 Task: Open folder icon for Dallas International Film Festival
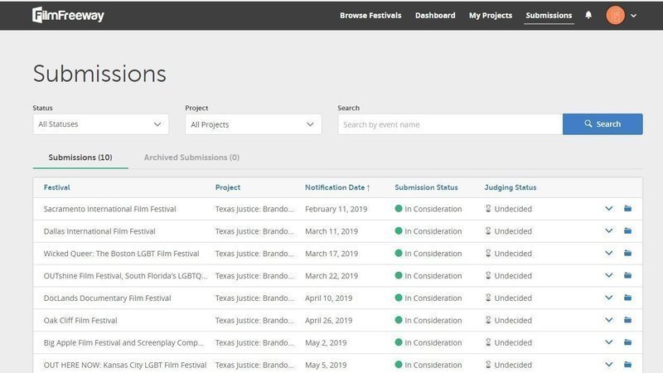[627, 231]
